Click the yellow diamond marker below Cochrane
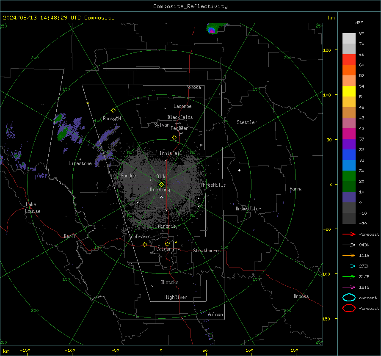 [x=145, y=244]
